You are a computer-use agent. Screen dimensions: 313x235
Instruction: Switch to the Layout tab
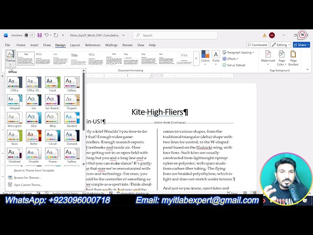point(75,45)
